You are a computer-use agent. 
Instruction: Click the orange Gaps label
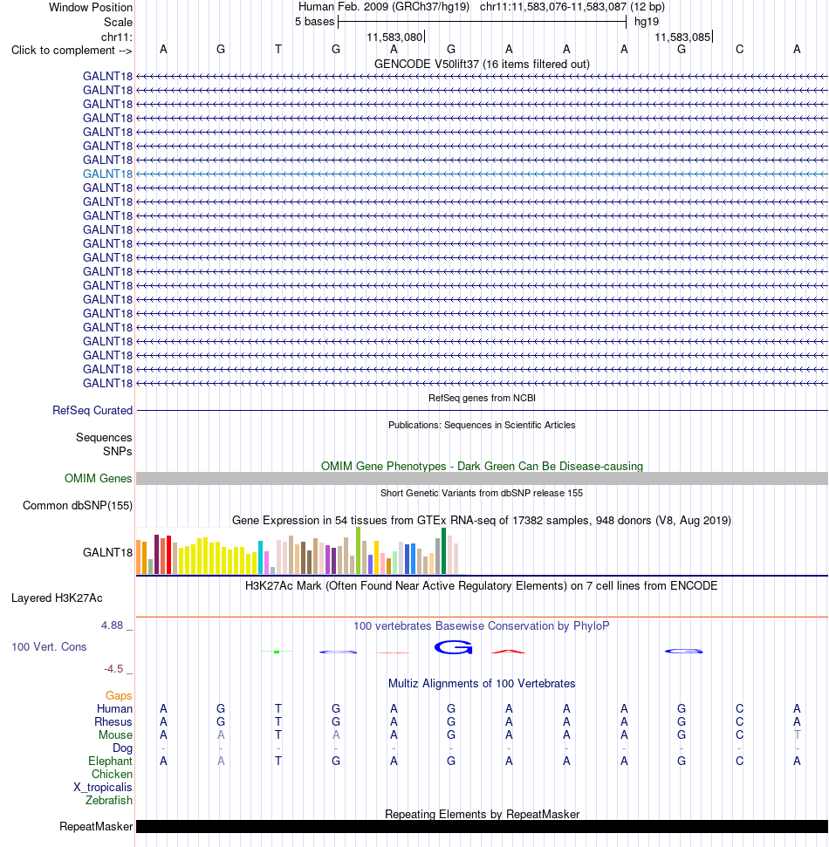(x=119, y=696)
